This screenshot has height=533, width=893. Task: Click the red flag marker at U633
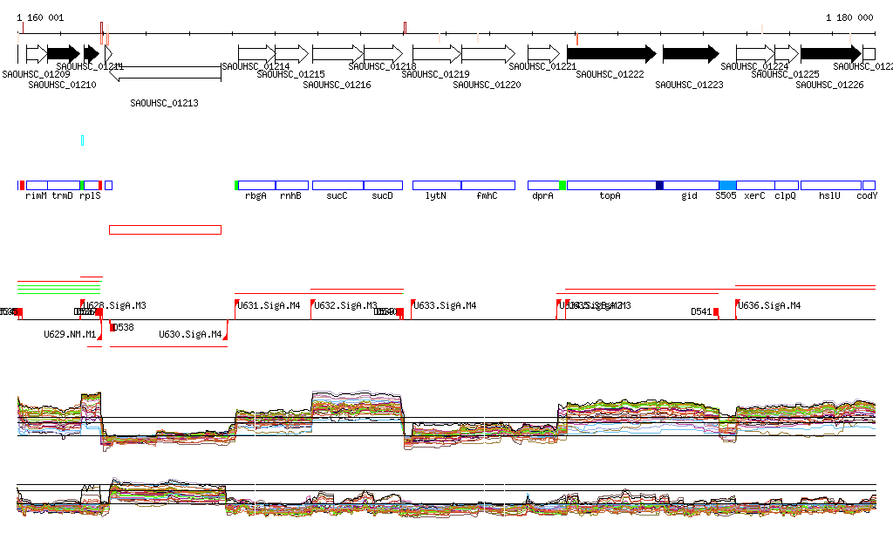click(412, 302)
